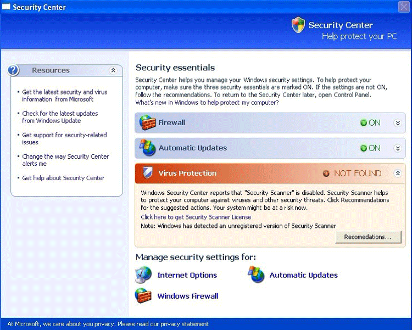
Task: Click the Firewall brick wall icon
Action: click(147, 122)
